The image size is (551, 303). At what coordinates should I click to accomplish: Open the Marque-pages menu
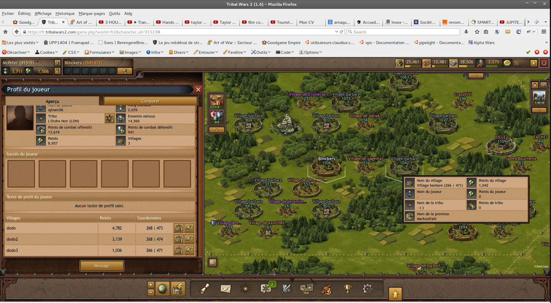pyautogui.click(x=92, y=13)
